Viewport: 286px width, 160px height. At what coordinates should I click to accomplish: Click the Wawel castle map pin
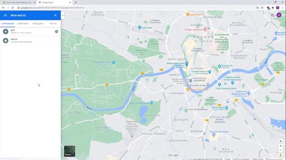(187, 64)
